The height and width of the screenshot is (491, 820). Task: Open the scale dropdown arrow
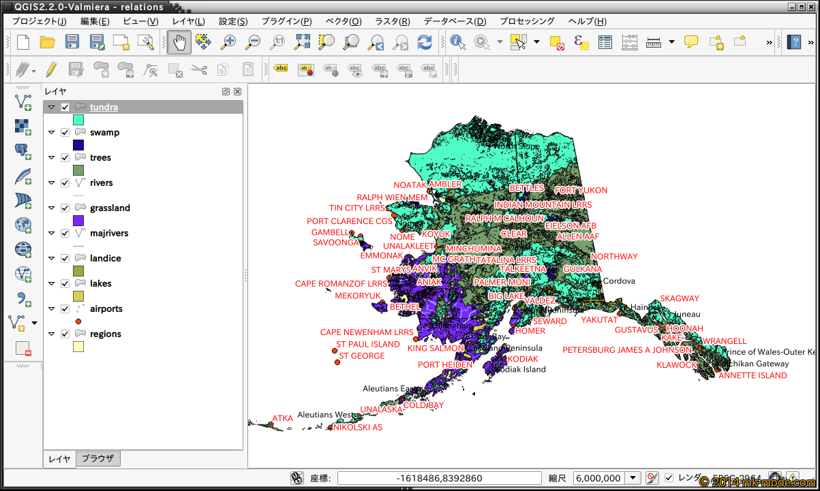pyautogui.click(x=633, y=478)
